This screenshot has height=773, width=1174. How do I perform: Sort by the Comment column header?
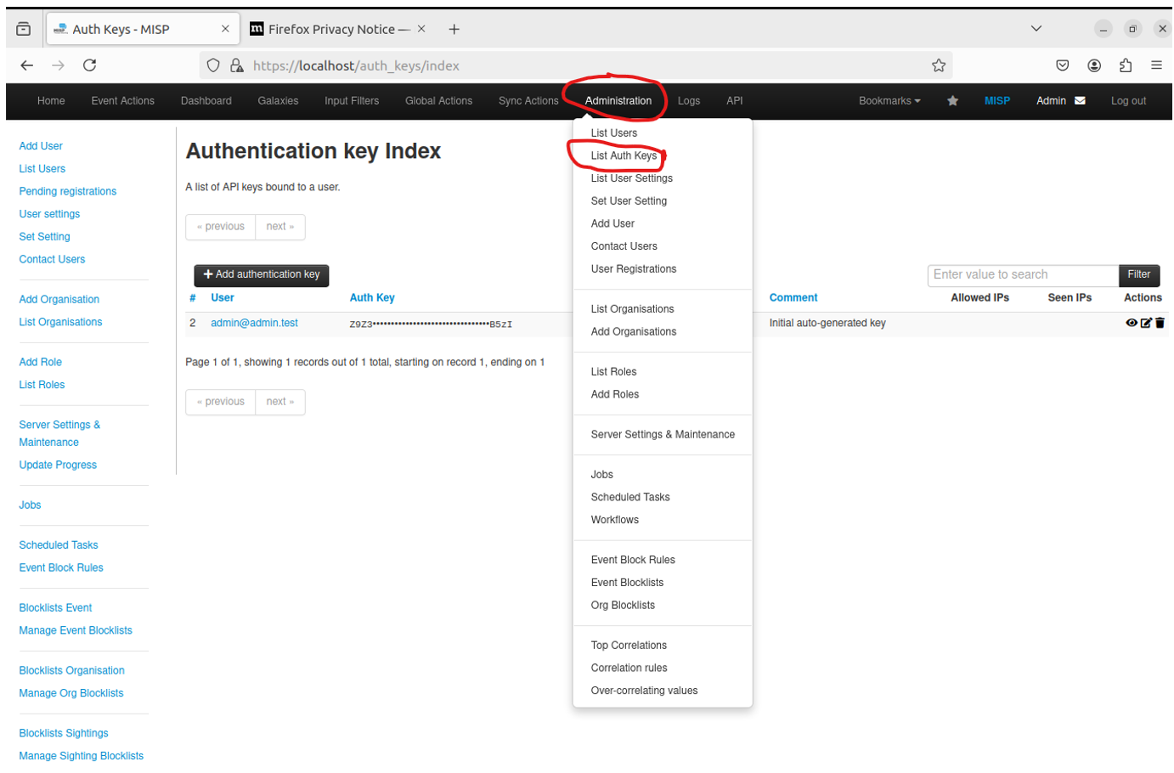(793, 298)
